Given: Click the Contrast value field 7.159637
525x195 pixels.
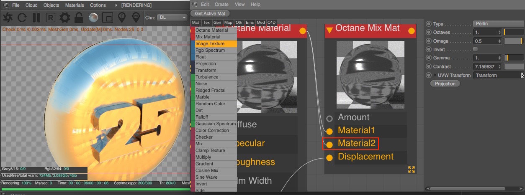Looking at the screenshot, I should point(487,66).
